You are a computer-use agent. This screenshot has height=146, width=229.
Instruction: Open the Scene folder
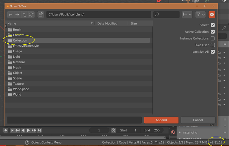tap(79, 78)
